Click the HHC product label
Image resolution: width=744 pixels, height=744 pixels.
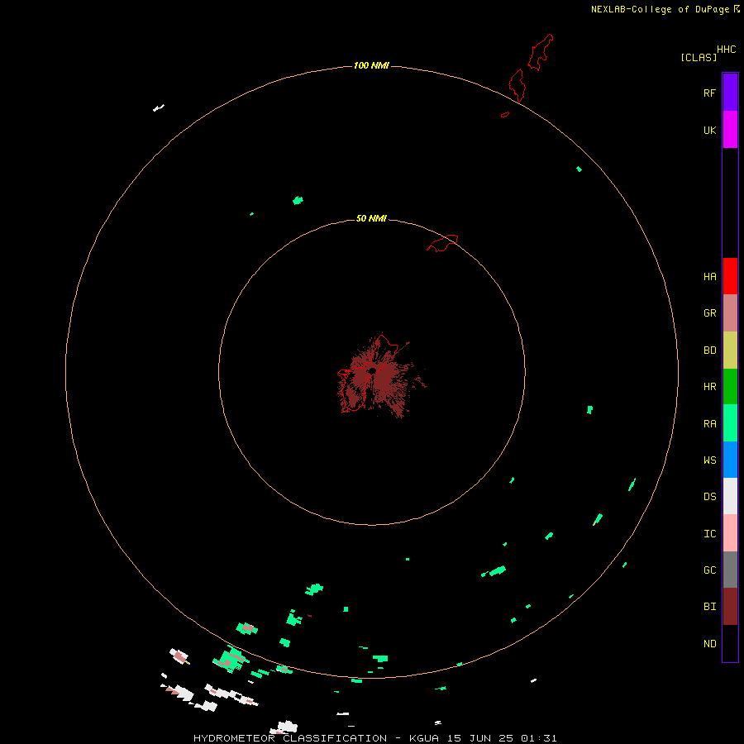click(x=727, y=50)
